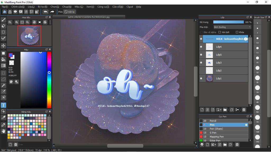Click the Redo arrow in the toolbar
The height and width of the screenshot is (152, 271).
52,12
